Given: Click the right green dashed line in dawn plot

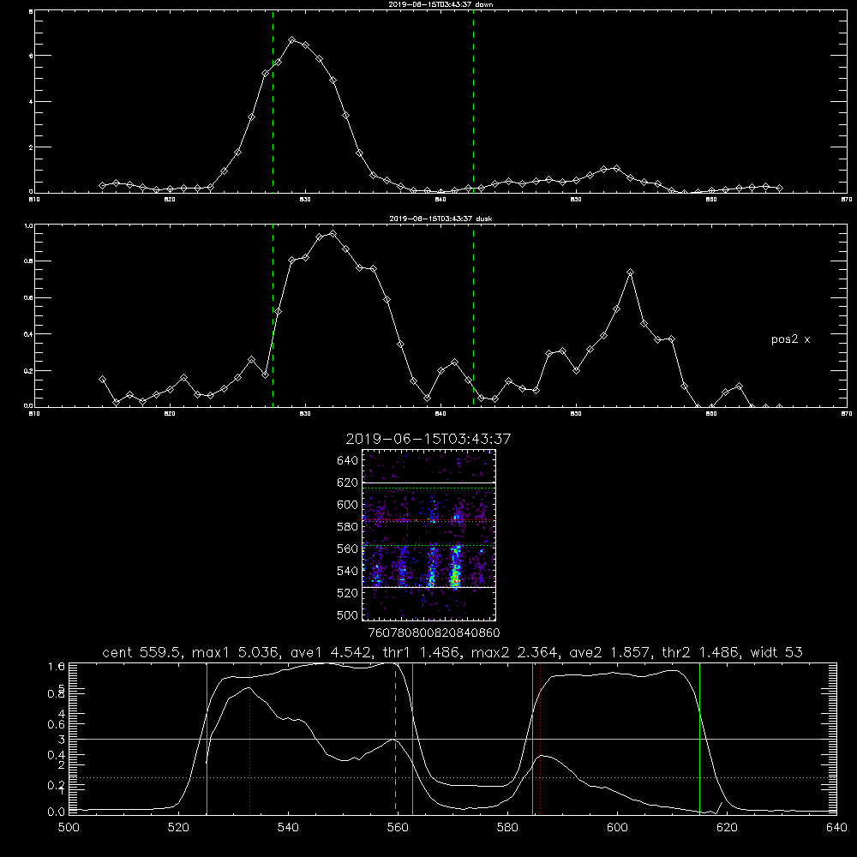Looking at the screenshot, I should click(x=473, y=102).
